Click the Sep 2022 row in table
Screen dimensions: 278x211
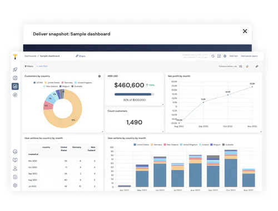click(x=62, y=174)
